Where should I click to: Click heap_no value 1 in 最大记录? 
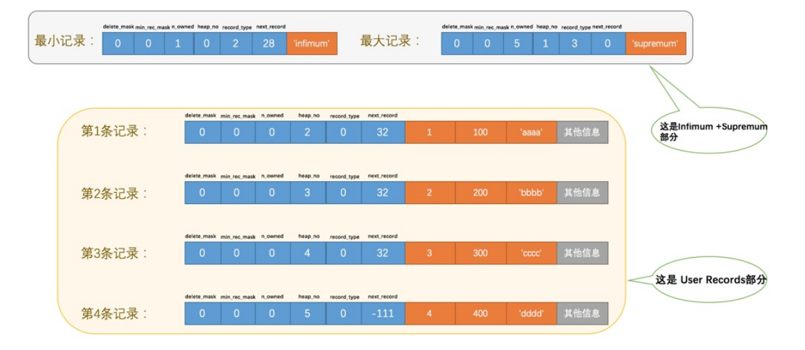click(544, 43)
